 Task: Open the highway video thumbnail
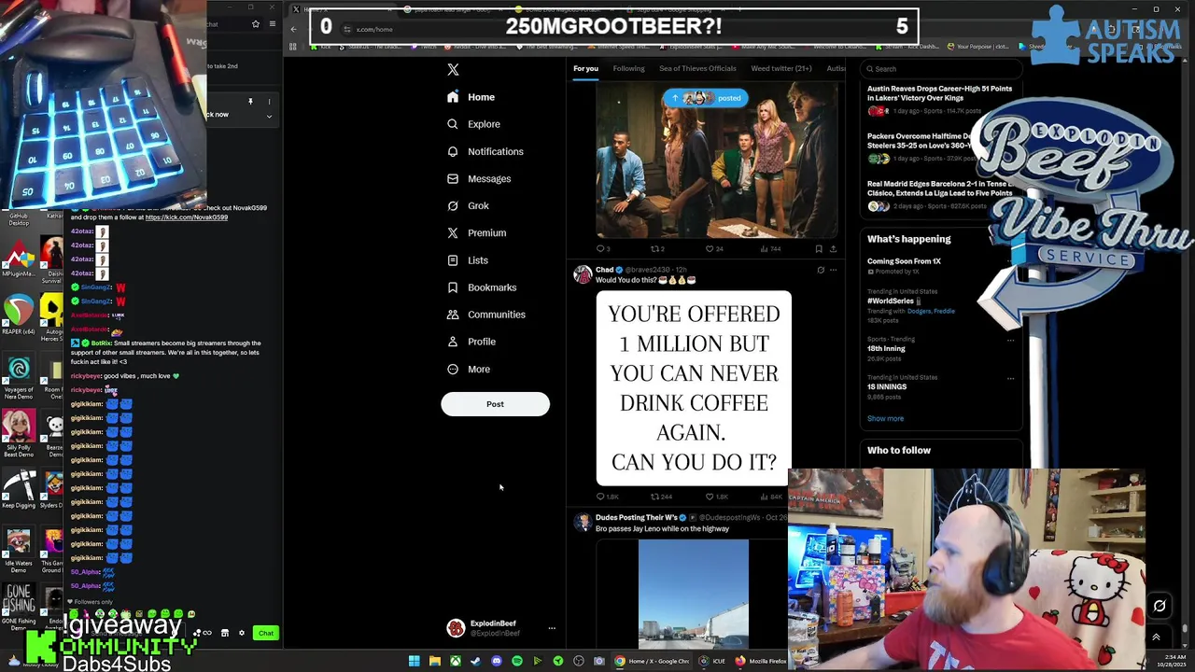point(694,594)
